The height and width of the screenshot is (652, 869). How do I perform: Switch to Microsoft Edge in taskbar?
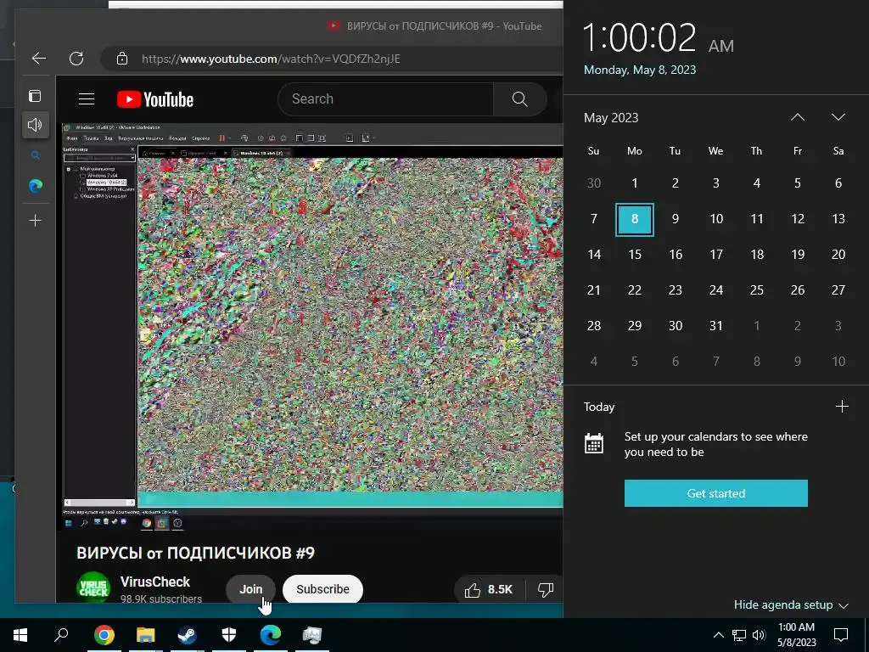coord(271,635)
